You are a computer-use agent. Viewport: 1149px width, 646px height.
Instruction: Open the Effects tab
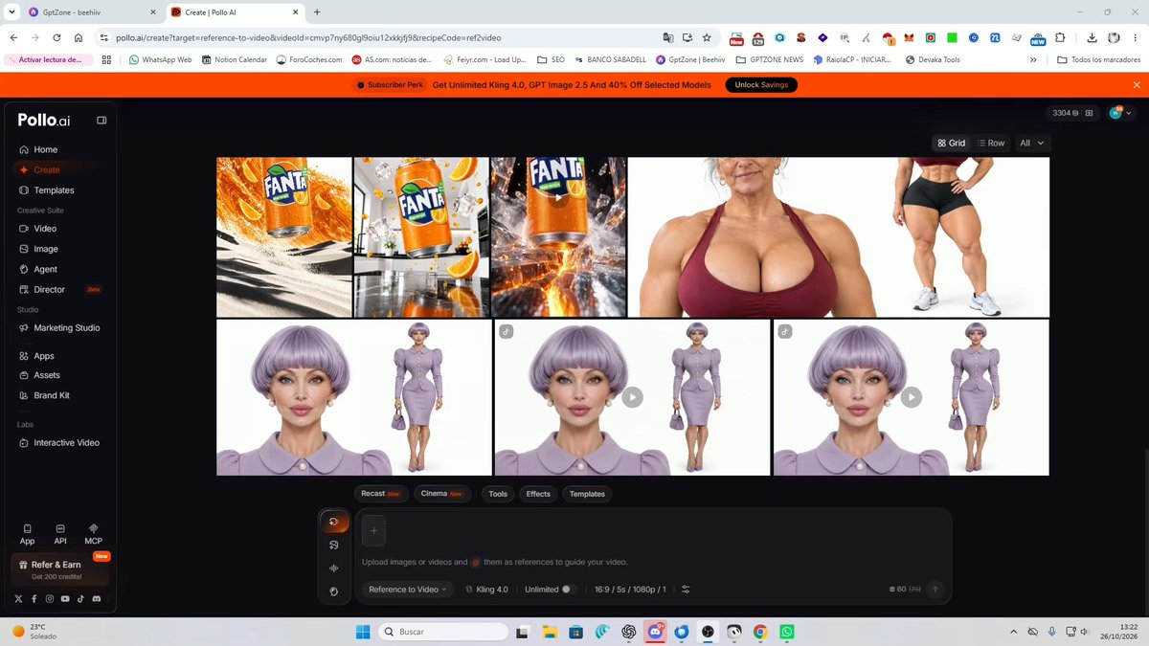[538, 494]
